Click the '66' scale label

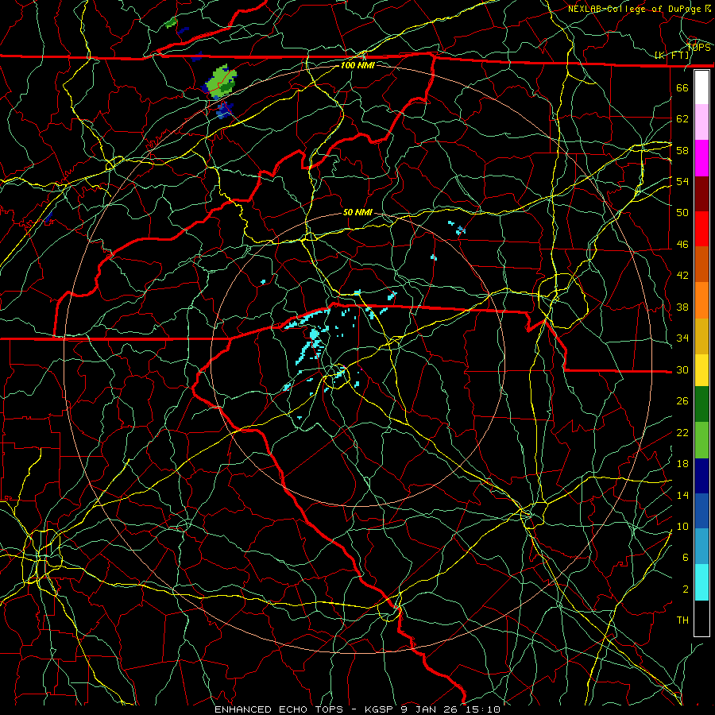coord(682,87)
